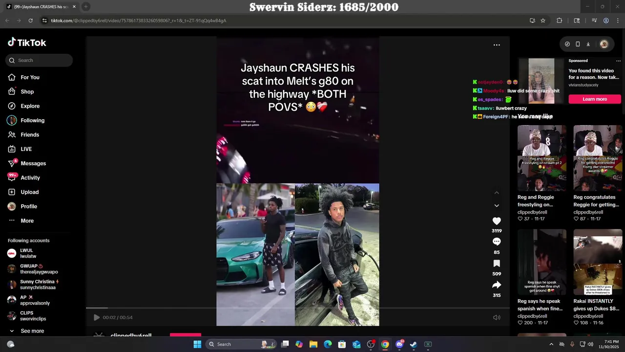625x352 pixels.
Task: Open the For You feed
Action: coord(30,77)
